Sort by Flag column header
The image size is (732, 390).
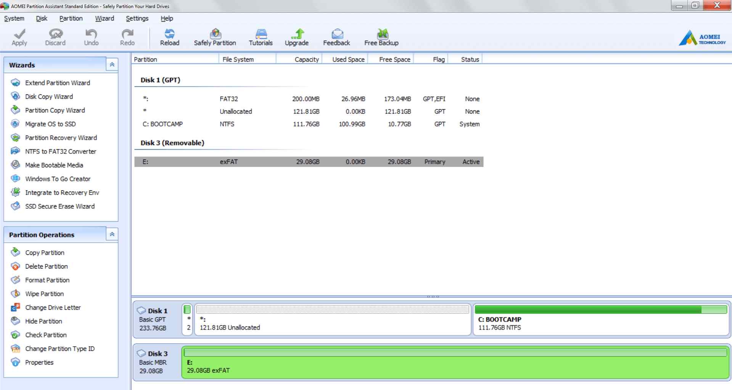tap(431, 59)
